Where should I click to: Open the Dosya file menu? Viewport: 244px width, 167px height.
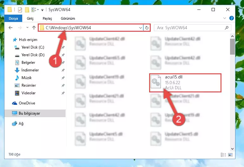13,18
